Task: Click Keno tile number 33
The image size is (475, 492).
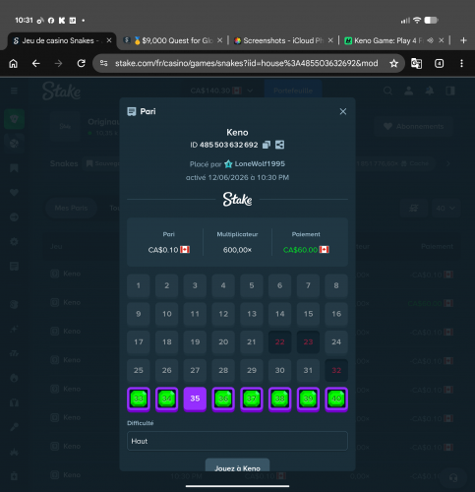Action: pos(139,399)
